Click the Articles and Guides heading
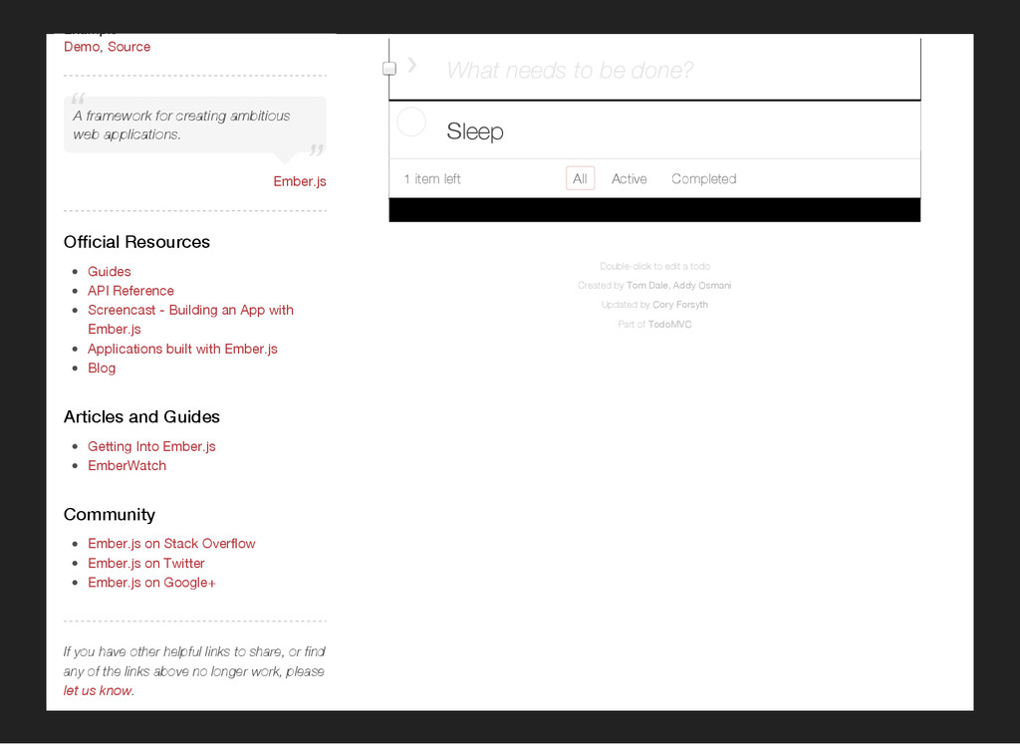Image resolution: width=1020 pixels, height=744 pixels. click(141, 417)
